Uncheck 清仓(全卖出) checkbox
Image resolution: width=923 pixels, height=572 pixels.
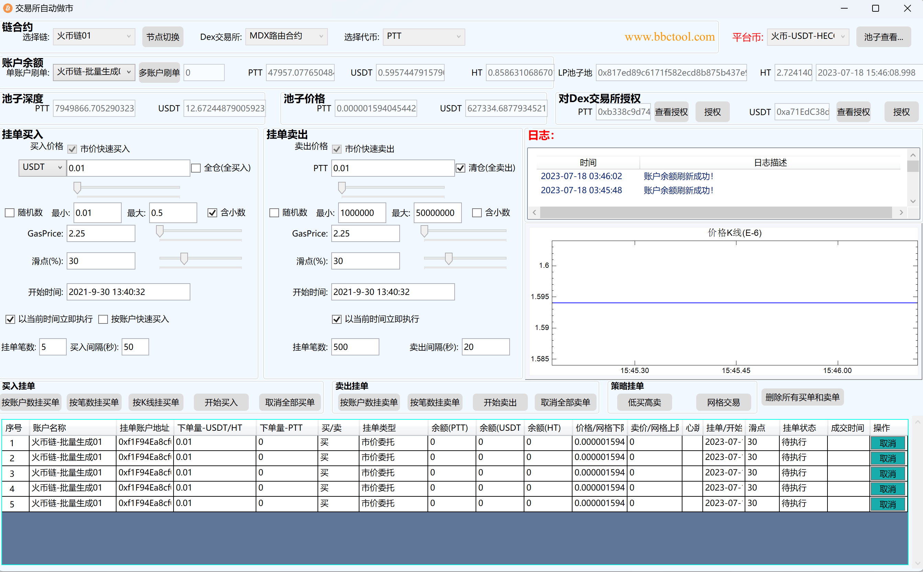point(460,168)
